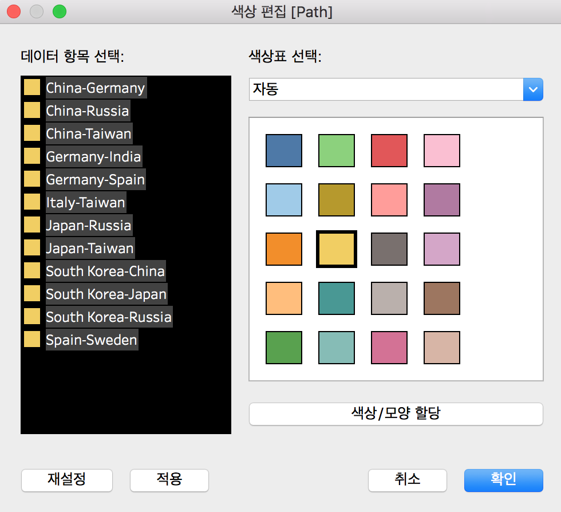Click the China-Germany yellow color square
561x512 pixels.
(32, 88)
